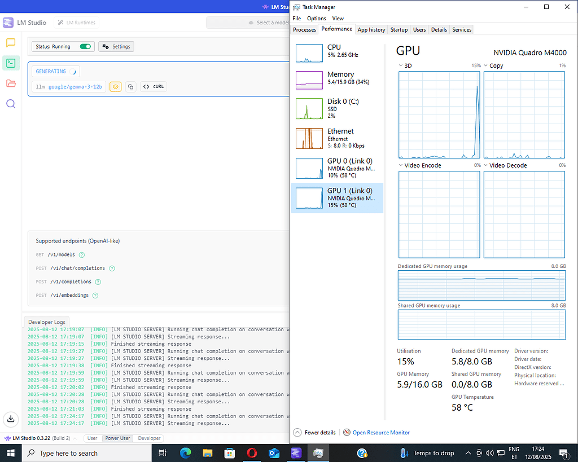
Task: Open the Chat view in LM Studio sidebar
Action: click(10, 42)
